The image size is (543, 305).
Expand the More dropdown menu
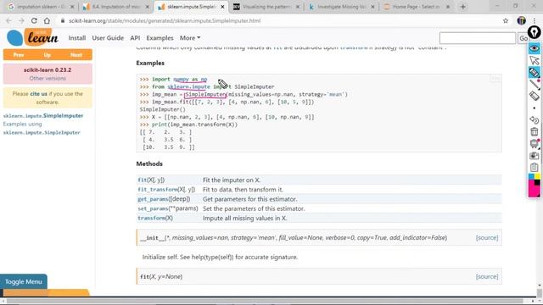[x=190, y=38]
